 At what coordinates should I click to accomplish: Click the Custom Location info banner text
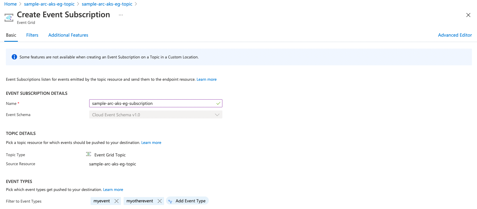click(109, 57)
